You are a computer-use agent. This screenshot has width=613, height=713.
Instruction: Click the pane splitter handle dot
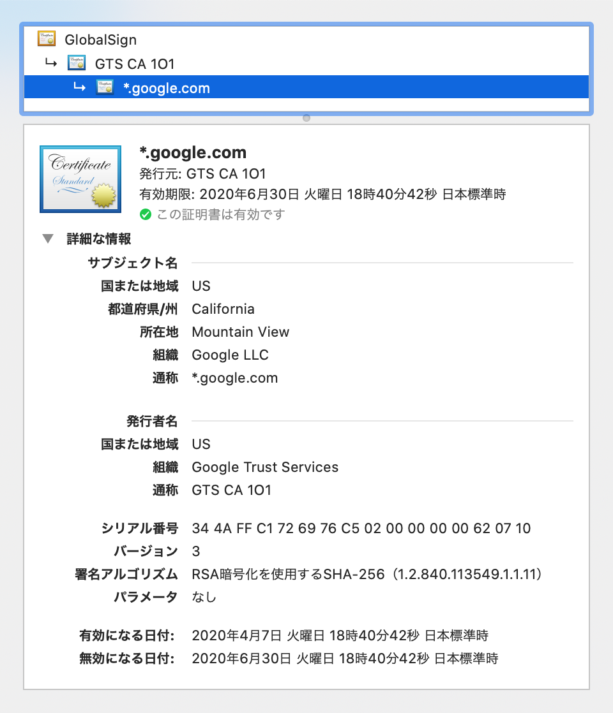click(x=306, y=118)
